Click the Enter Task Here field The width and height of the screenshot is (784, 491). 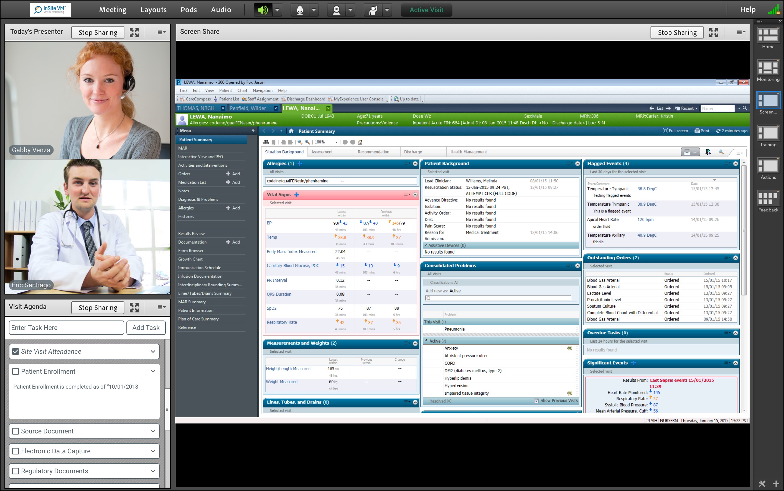coord(66,328)
